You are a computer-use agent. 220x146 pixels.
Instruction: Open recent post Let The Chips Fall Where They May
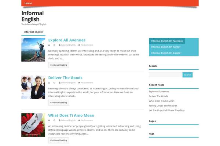(167, 110)
